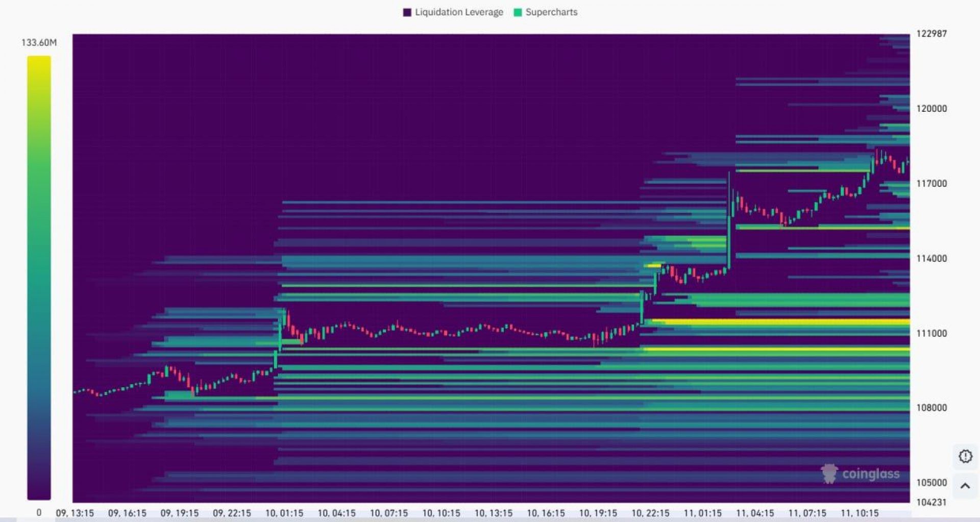980x522 pixels.
Task: Click the 133.60M scale maximum label
Action: (x=39, y=42)
